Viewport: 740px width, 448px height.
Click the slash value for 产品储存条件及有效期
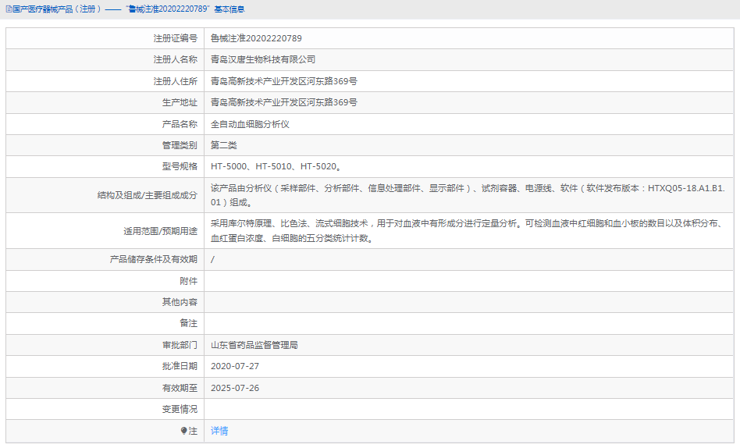(212, 259)
